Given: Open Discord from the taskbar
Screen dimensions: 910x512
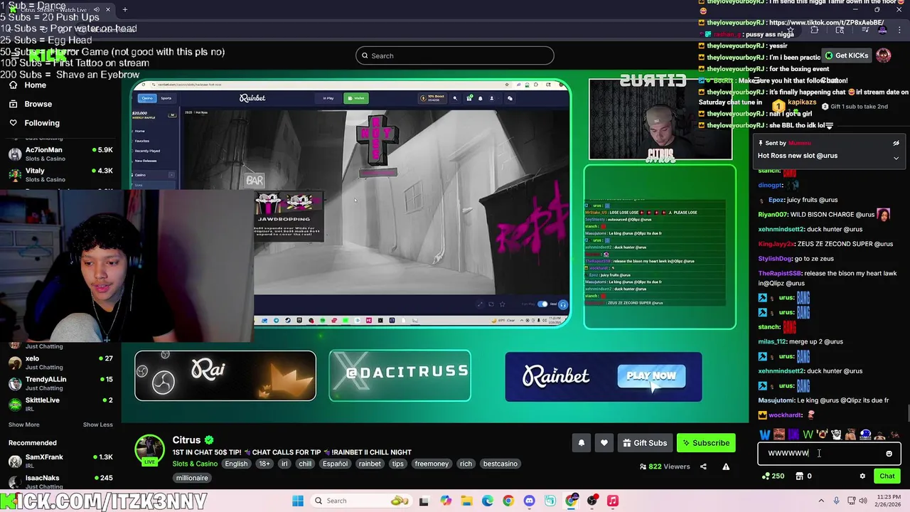Looking at the screenshot, I should click(529, 501).
